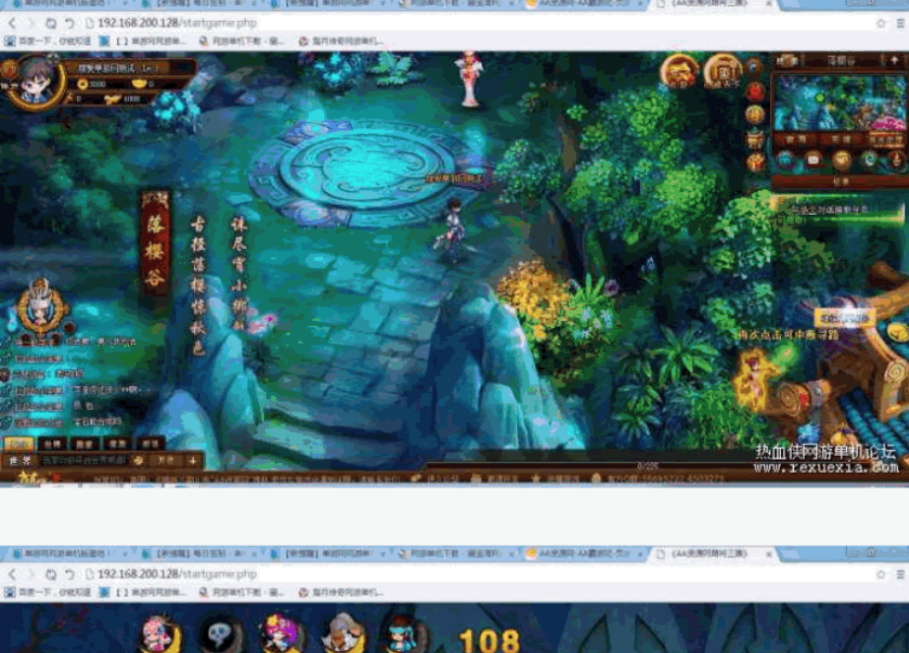The width and height of the screenshot is (909, 653).
Task: Click the glowing fairy NPC near the boat
Action: (753, 378)
